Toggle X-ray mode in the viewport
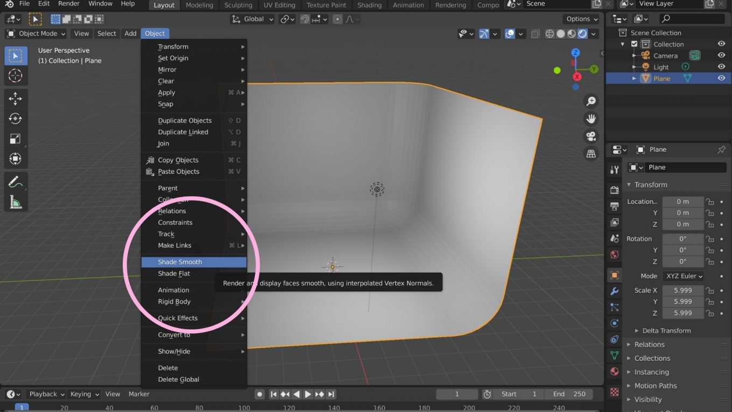This screenshot has width=732, height=412. click(x=535, y=33)
